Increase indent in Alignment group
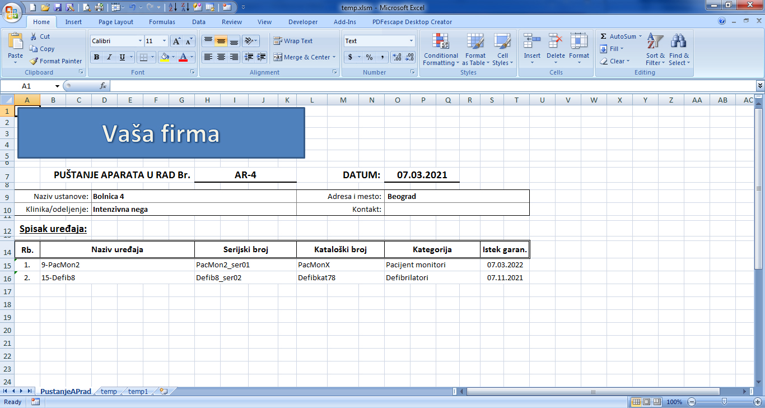 point(260,57)
